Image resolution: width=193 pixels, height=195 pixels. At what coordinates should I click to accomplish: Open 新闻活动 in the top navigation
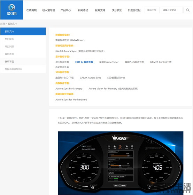tap(83, 10)
